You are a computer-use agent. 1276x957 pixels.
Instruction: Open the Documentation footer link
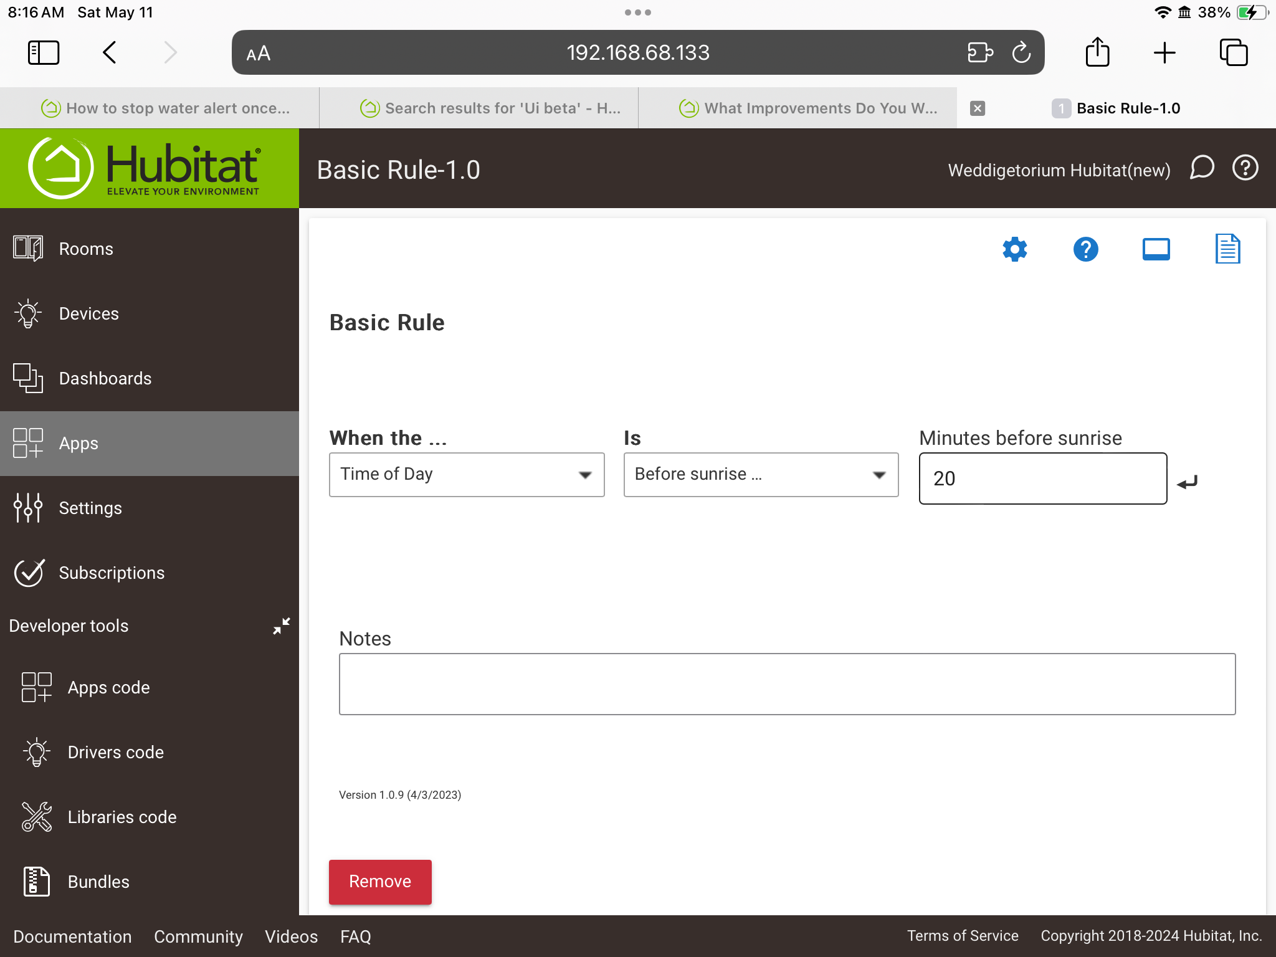72,936
